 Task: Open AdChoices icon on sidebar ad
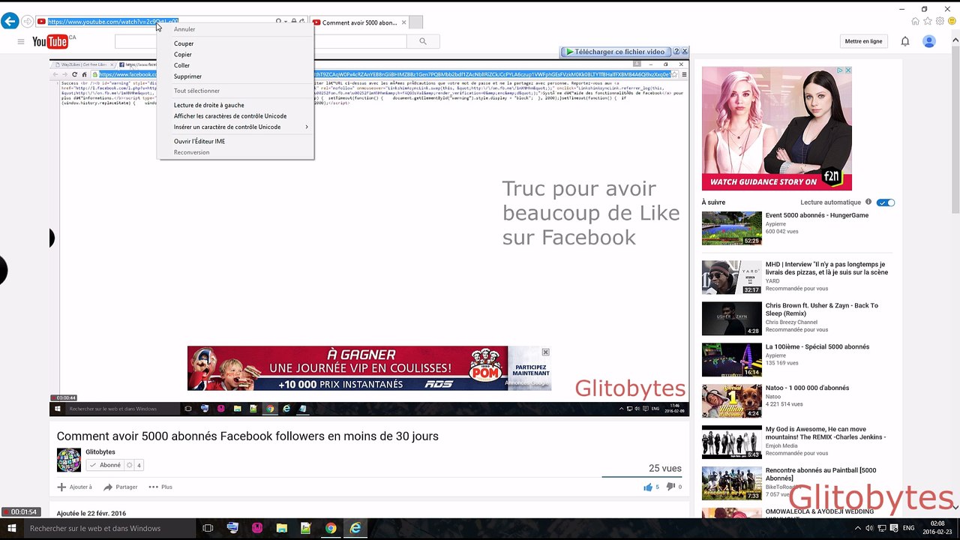coord(841,70)
